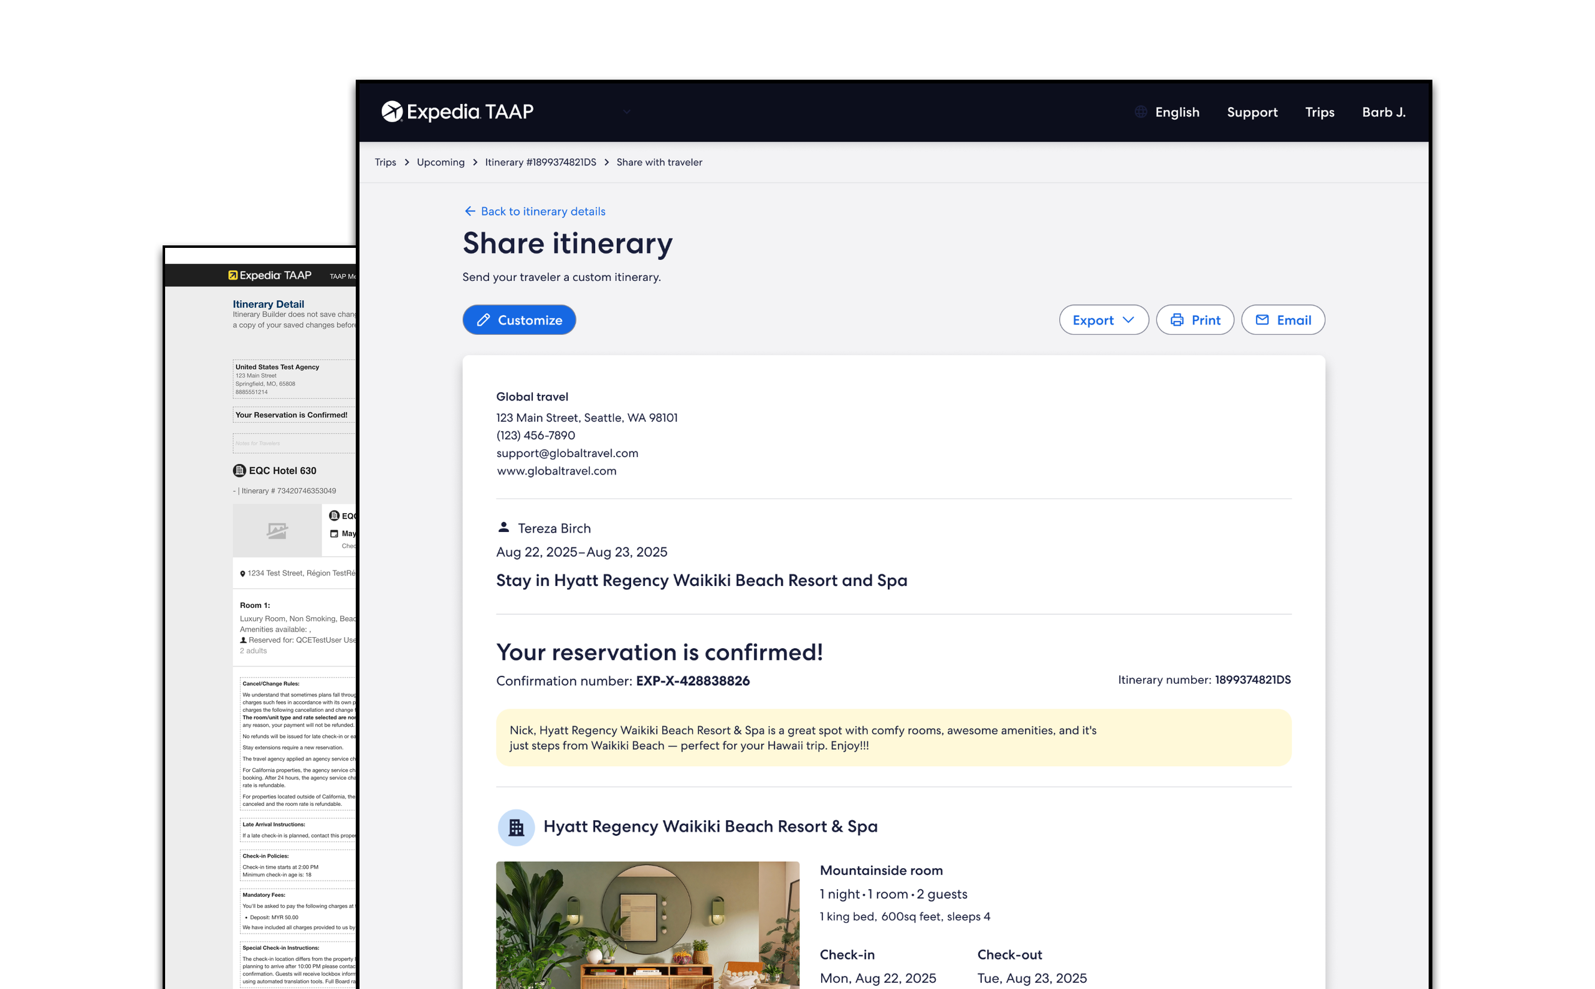Click the hotel room photo thumbnail
Screen dimensions: 1595x989
(x=647, y=925)
